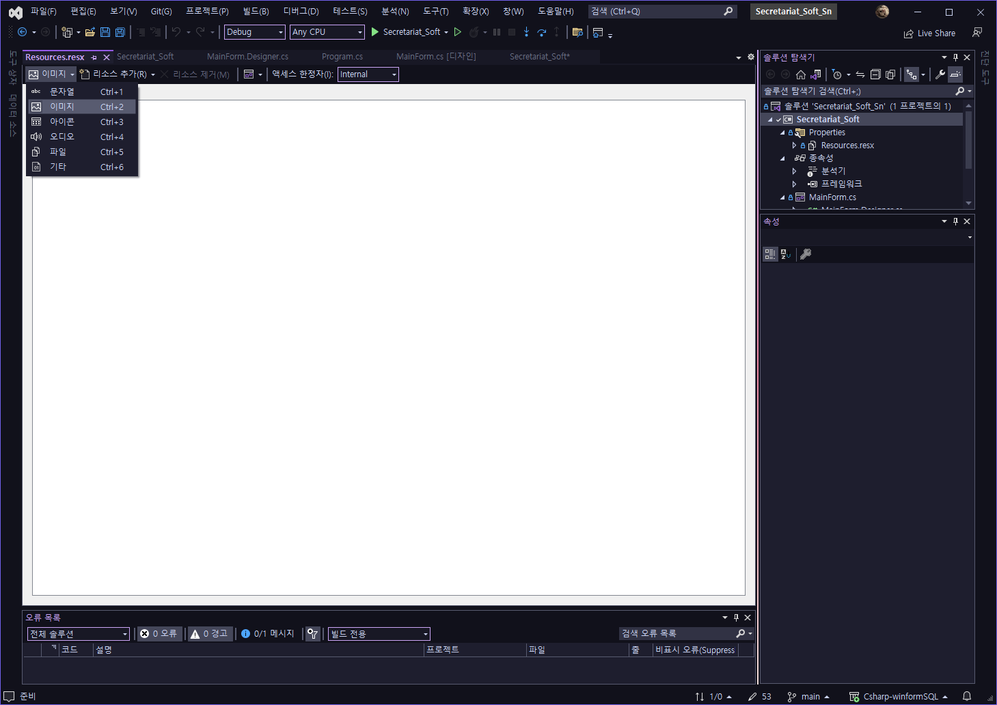997x705 pixels.
Task: Select 기타 from resource type menu
Action: [x=82, y=167]
